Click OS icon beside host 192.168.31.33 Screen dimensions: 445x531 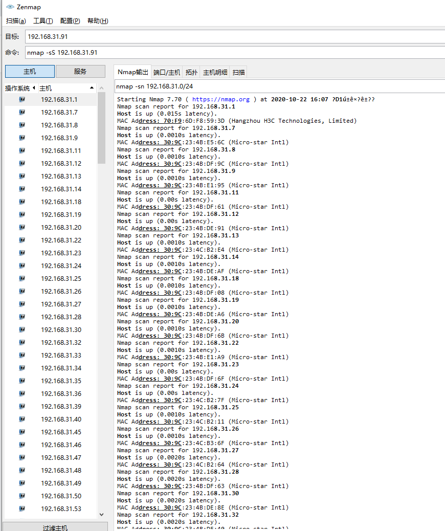[22, 355]
